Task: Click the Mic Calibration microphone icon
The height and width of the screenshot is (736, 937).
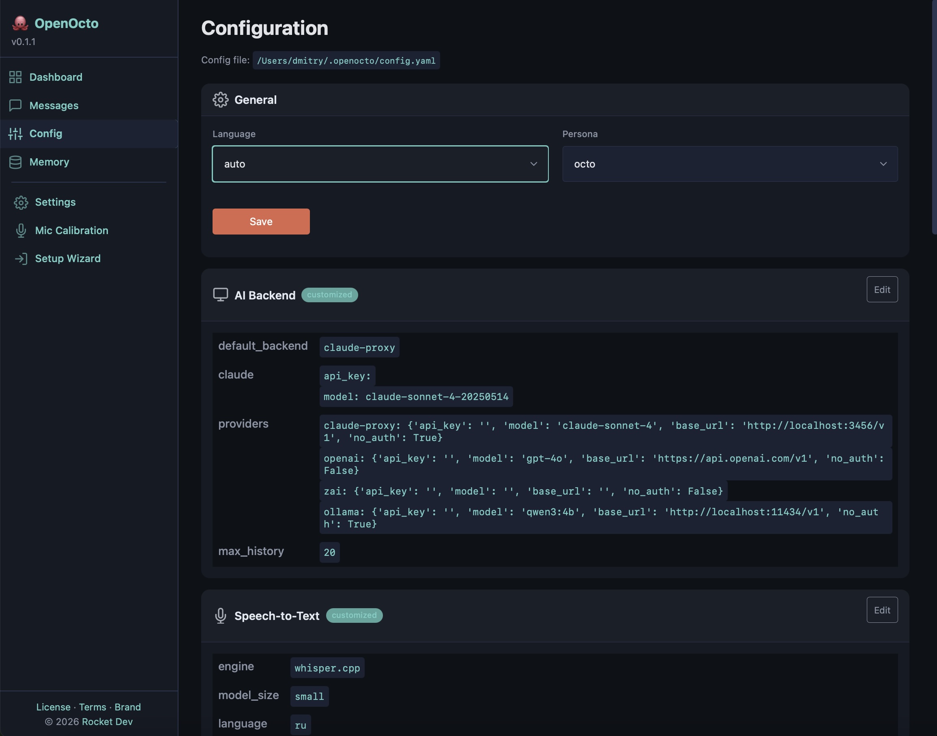Action: (21, 230)
